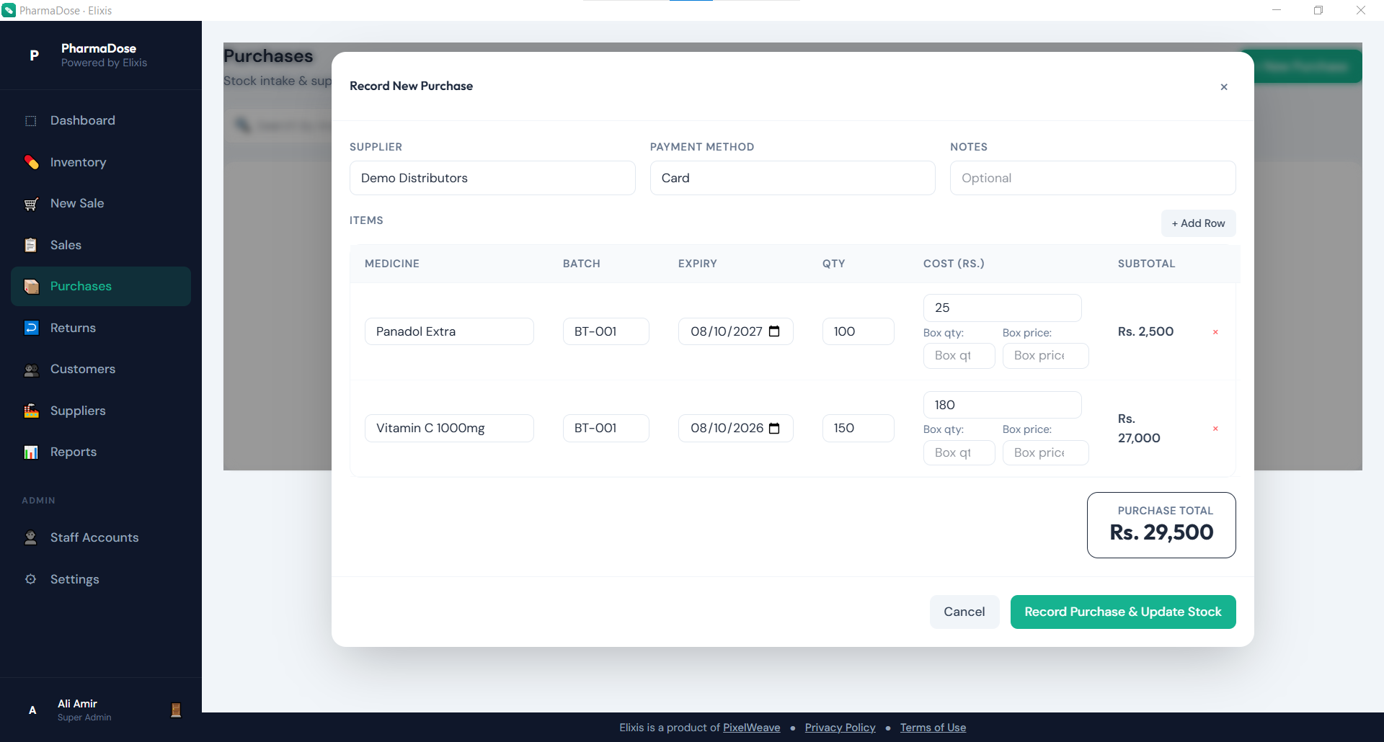
Task: Click the Staff Accounts person icon
Action: pyautogui.click(x=31, y=537)
